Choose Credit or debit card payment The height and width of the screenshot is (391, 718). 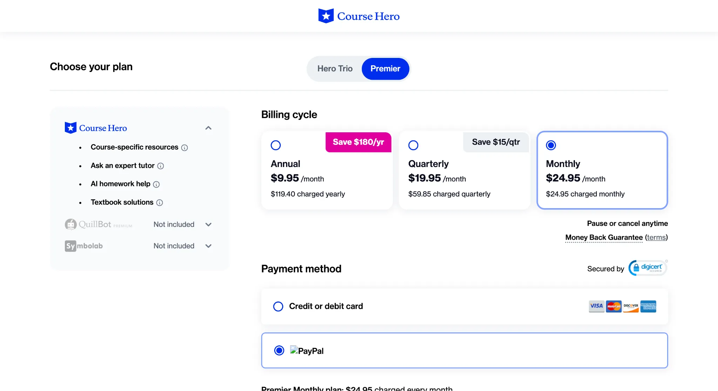278,306
